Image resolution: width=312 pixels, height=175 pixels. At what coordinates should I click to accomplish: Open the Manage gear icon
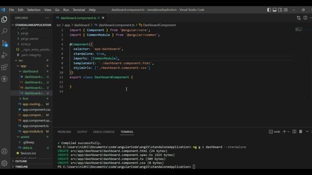[4, 163]
